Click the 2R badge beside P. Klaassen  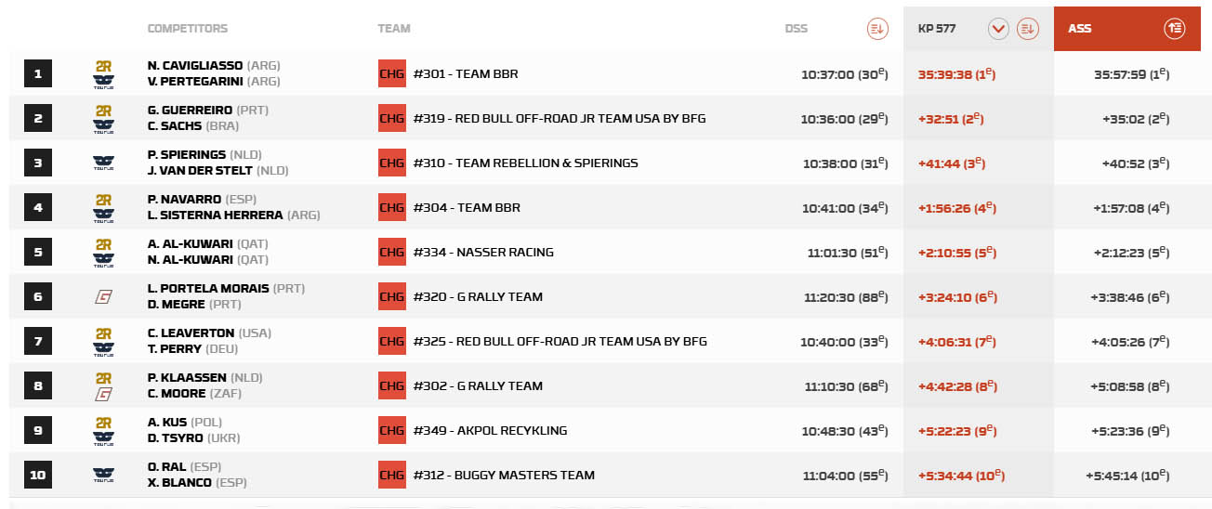103,378
